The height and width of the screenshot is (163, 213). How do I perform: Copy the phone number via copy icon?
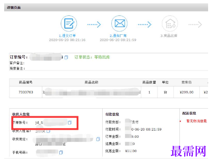[x=61, y=152]
